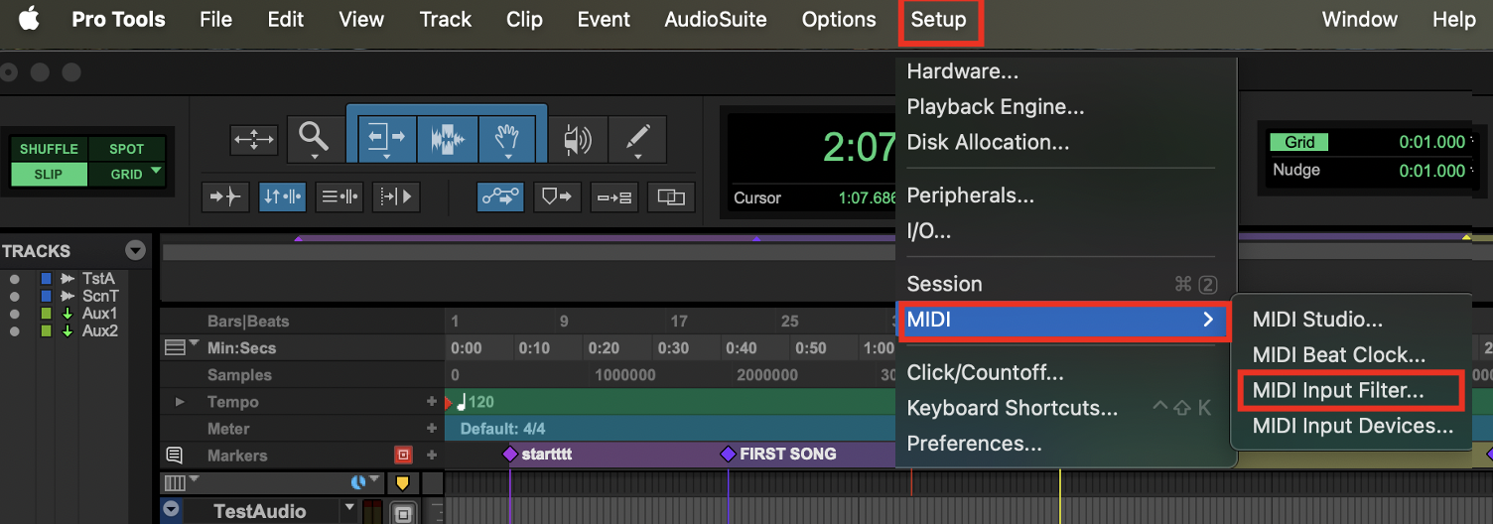Click the Aux2 green arrow track icon
The width and height of the screenshot is (1493, 524).
click(x=68, y=331)
